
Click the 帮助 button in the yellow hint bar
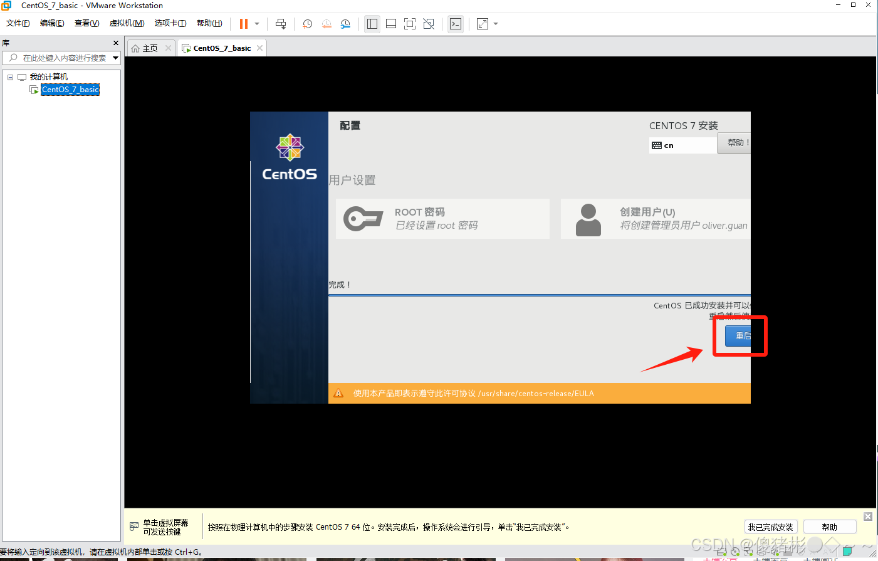point(830,527)
